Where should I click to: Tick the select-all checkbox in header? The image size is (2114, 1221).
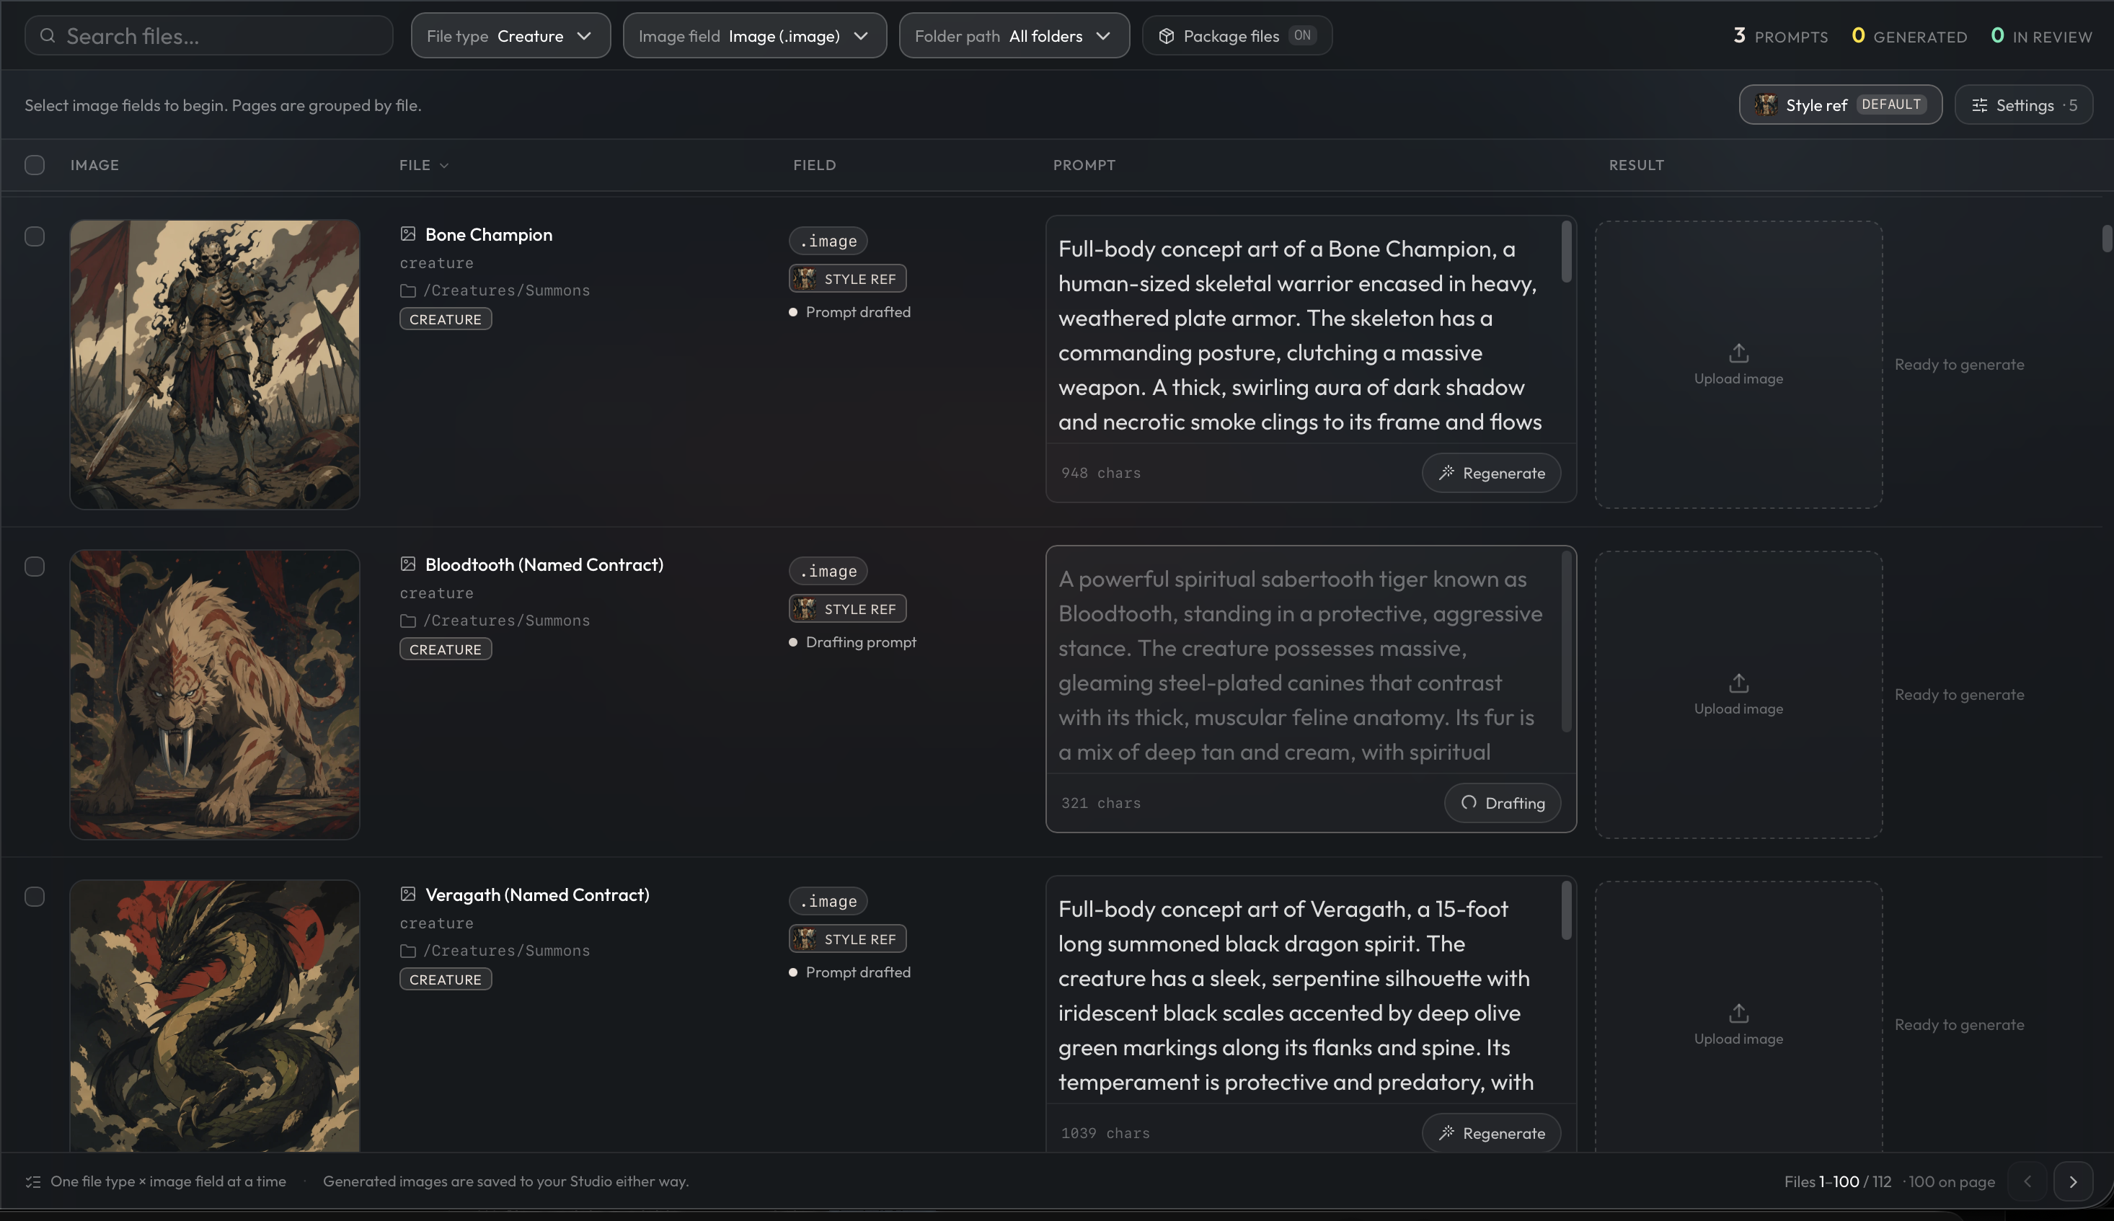tap(35, 165)
